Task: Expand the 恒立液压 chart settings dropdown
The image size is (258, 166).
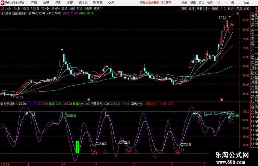Action: pyautogui.click(x=30, y=13)
